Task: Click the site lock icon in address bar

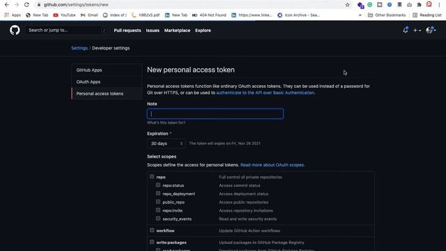Action: (39, 5)
